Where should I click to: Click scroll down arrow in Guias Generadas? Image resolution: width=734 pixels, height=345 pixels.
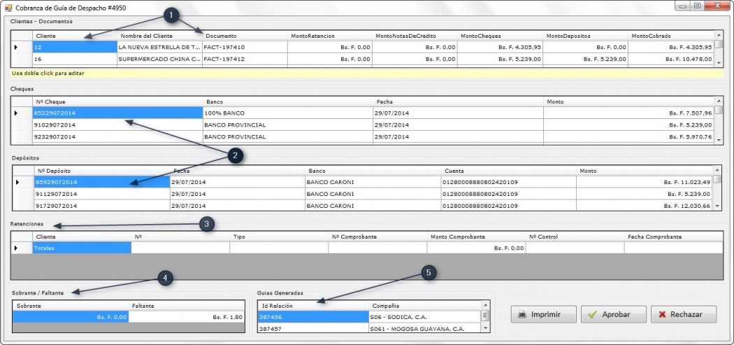pos(485,328)
